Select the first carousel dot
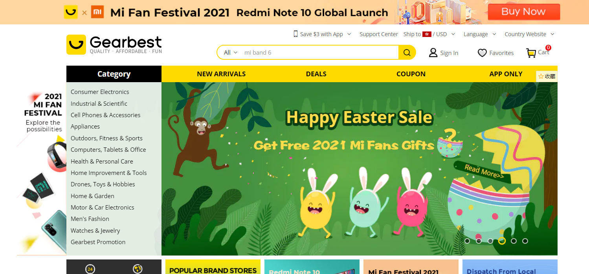Image resolution: width=589 pixels, height=274 pixels. pos(467,241)
